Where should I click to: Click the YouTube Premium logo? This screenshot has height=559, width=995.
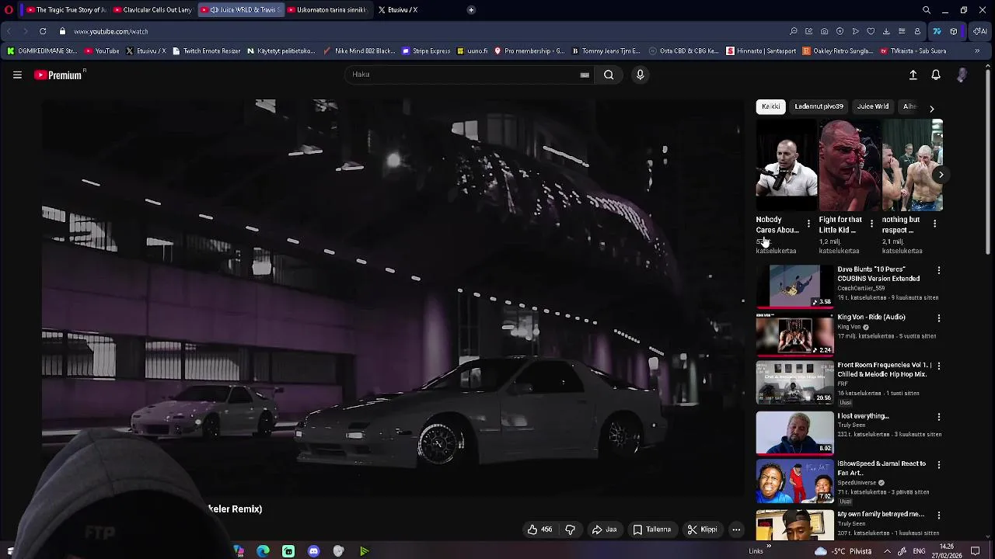tap(58, 75)
